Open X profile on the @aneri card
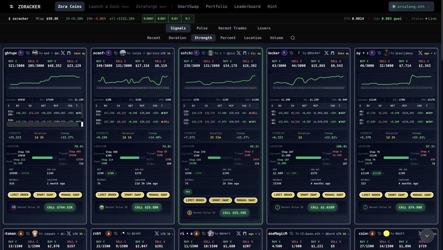The image size is (443, 250). (239, 233)
